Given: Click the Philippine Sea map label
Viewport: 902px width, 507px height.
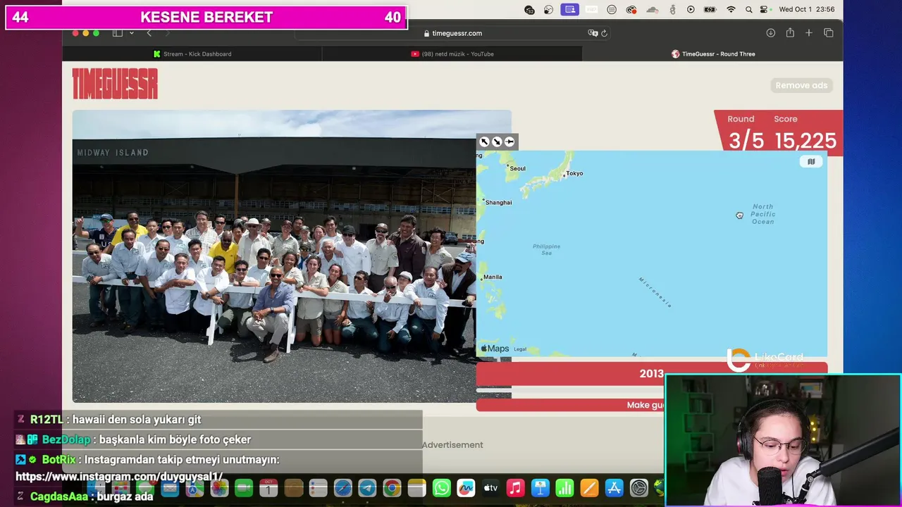Looking at the screenshot, I should click(x=546, y=249).
